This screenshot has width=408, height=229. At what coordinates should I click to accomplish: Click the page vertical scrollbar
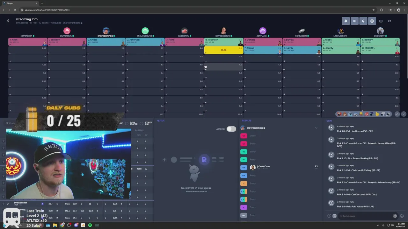(x=406, y=48)
